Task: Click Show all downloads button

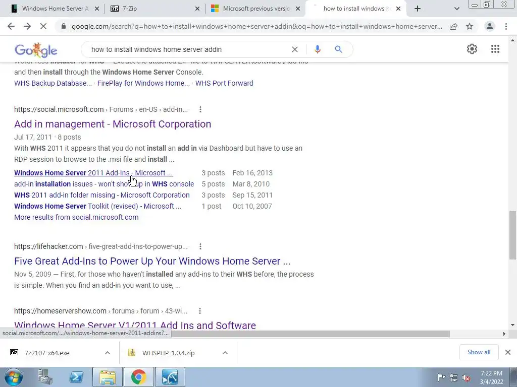Action: pyautogui.click(x=479, y=352)
